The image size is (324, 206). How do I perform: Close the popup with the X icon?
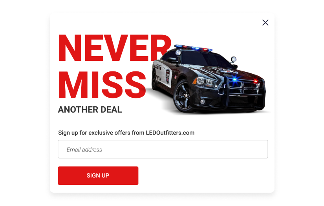pyautogui.click(x=265, y=22)
